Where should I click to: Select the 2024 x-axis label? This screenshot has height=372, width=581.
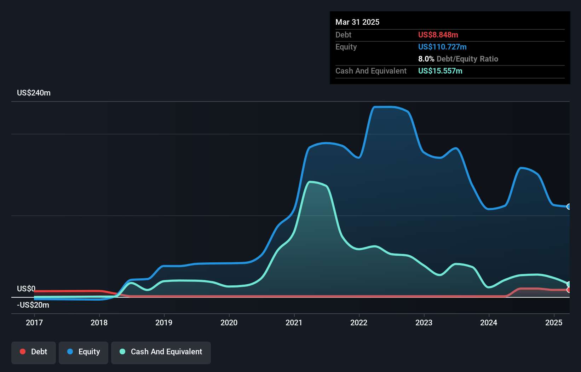(489, 322)
